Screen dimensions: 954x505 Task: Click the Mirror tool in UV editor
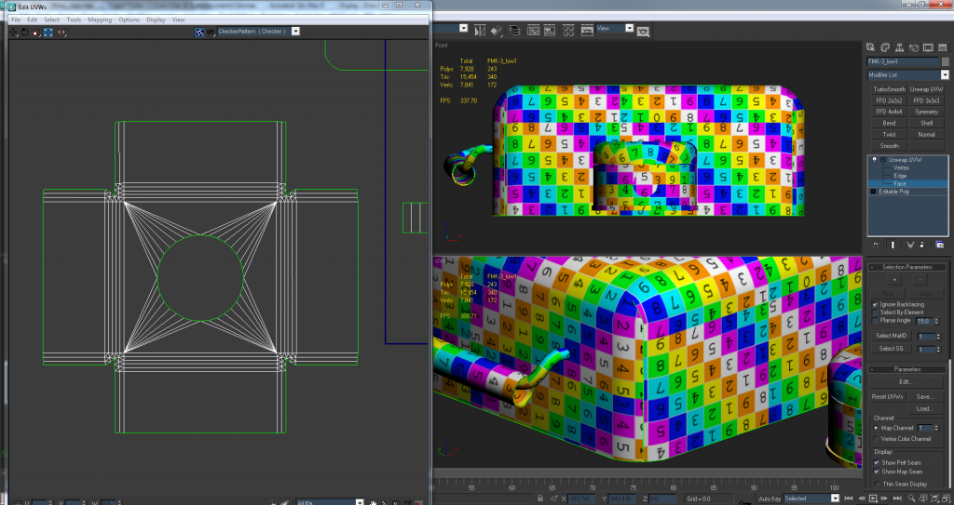[x=61, y=32]
